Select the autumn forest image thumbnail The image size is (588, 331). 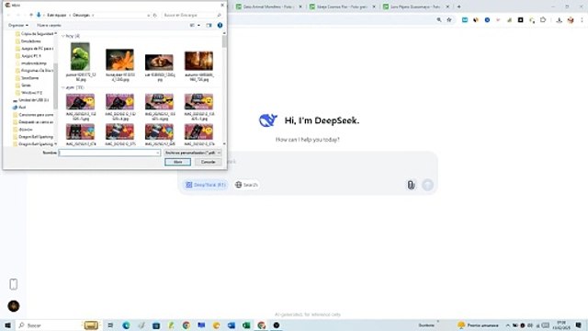tap(198, 61)
